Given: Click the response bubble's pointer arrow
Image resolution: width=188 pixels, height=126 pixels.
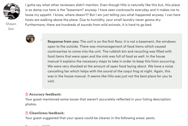Looking at the screenshot, I should [41, 40].
